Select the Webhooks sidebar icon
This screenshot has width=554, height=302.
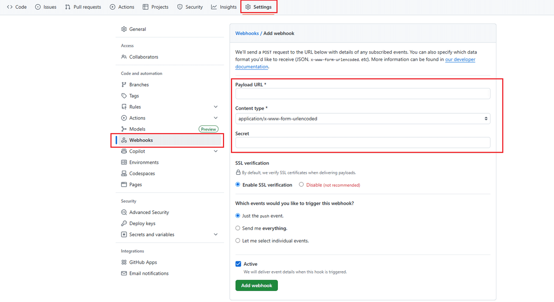124,140
